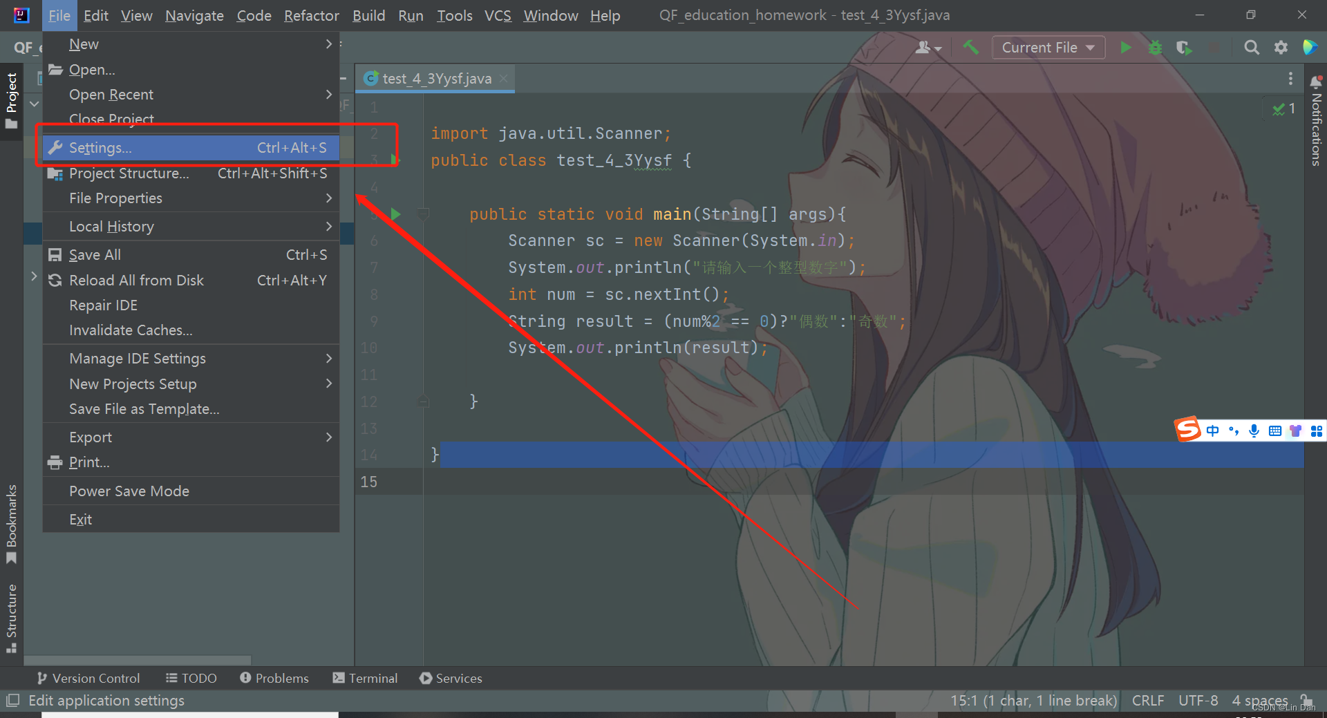Open the Structure tool window

pos(12,618)
